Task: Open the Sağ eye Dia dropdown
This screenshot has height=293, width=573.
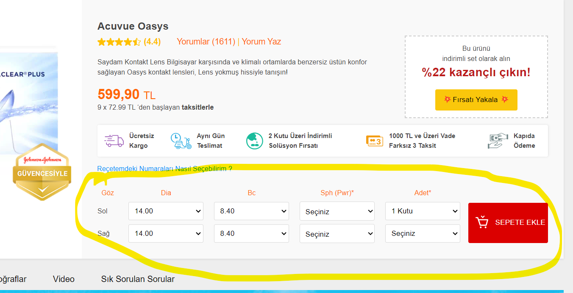Action: [x=166, y=233]
